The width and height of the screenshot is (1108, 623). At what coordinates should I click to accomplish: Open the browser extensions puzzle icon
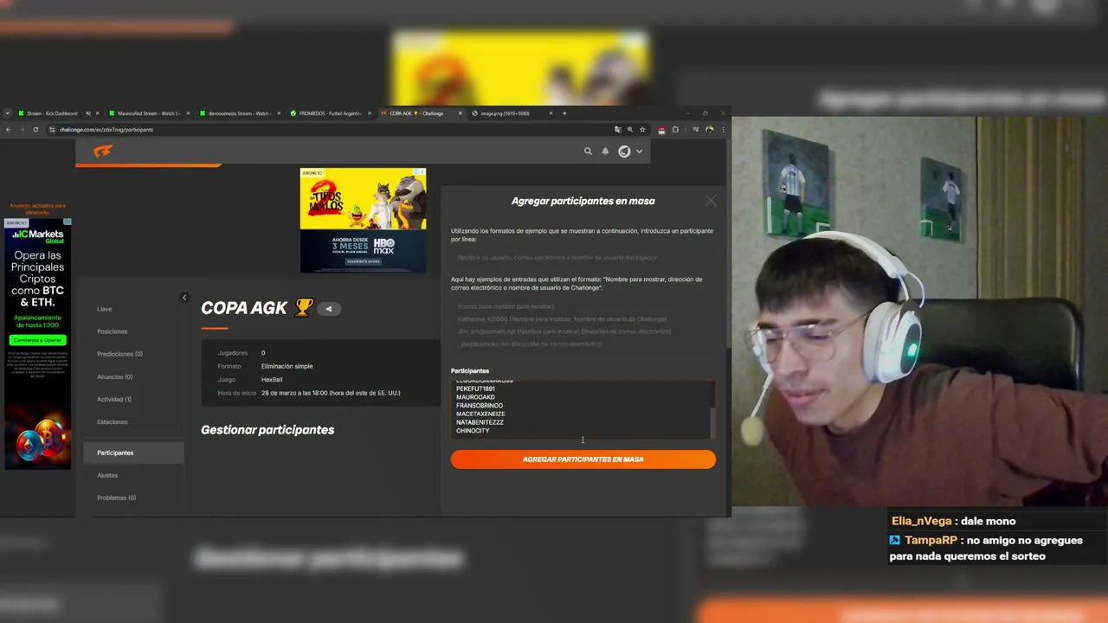coord(675,130)
